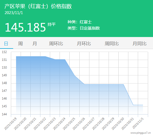
Task: Open the 月同比 tab
Action: tap(140, 44)
